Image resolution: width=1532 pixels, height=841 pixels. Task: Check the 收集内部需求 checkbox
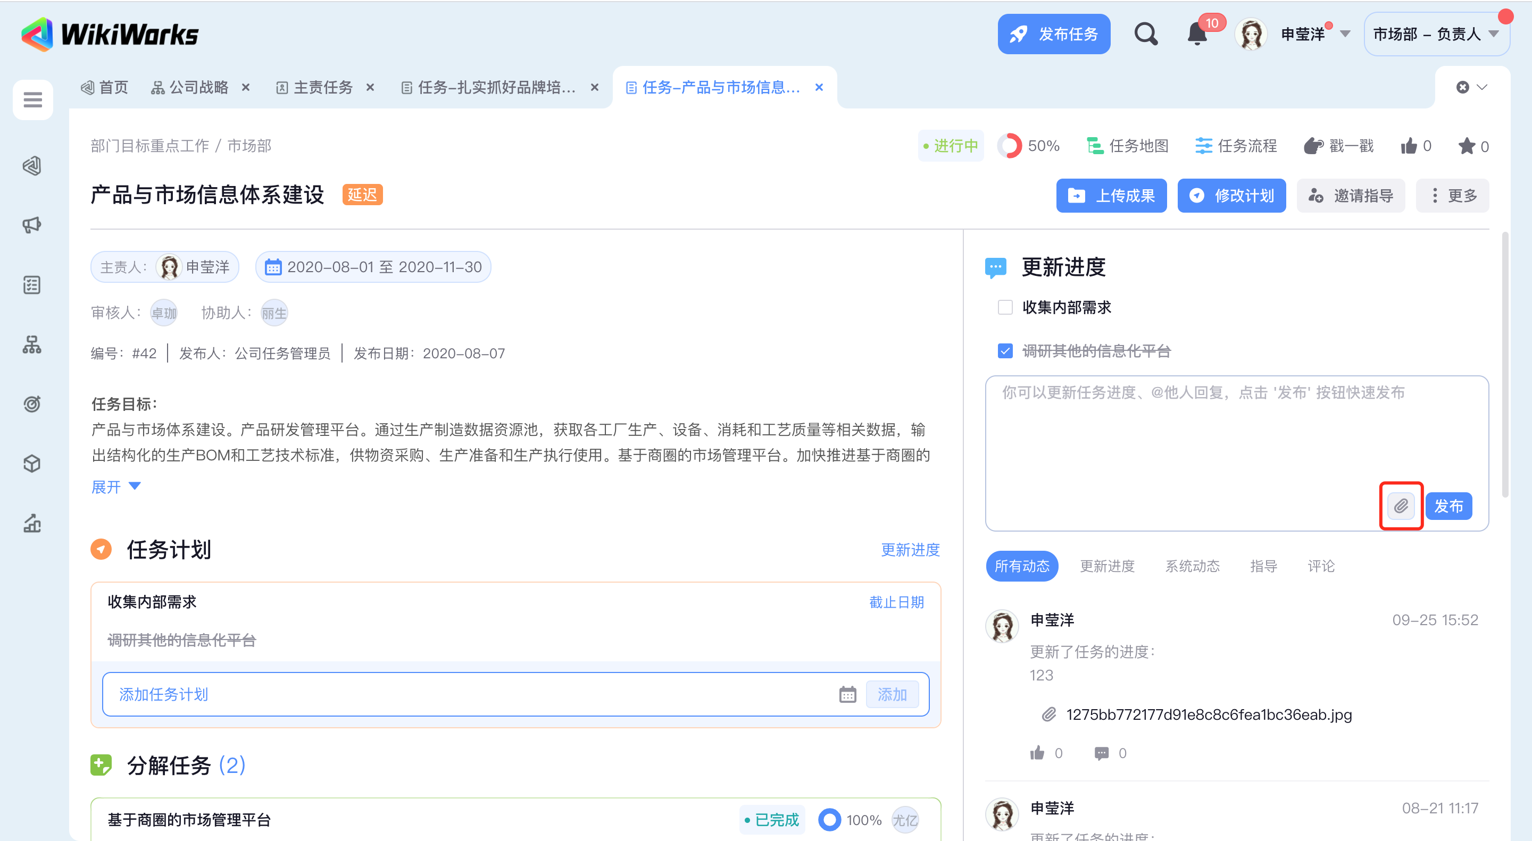coord(1005,307)
